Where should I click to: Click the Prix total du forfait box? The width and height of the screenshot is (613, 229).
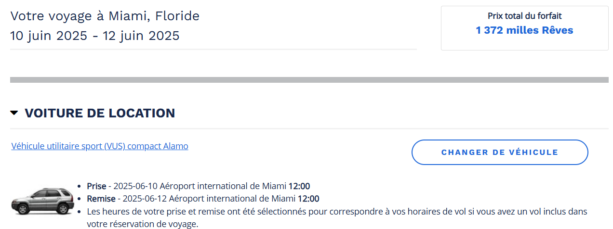pos(524,28)
